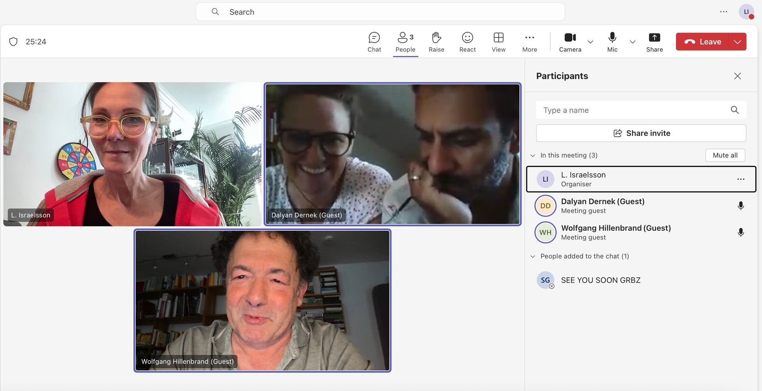The height and width of the screenshot is (391, 762).
Task: Click the Mute all button
Action: 725,155
